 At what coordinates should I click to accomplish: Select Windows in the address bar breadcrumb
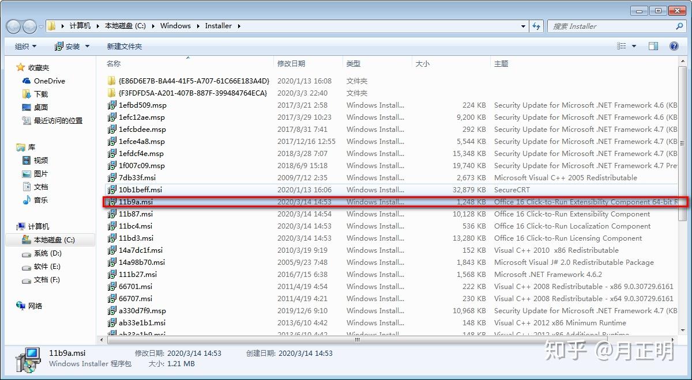click(x=175, y=25)
